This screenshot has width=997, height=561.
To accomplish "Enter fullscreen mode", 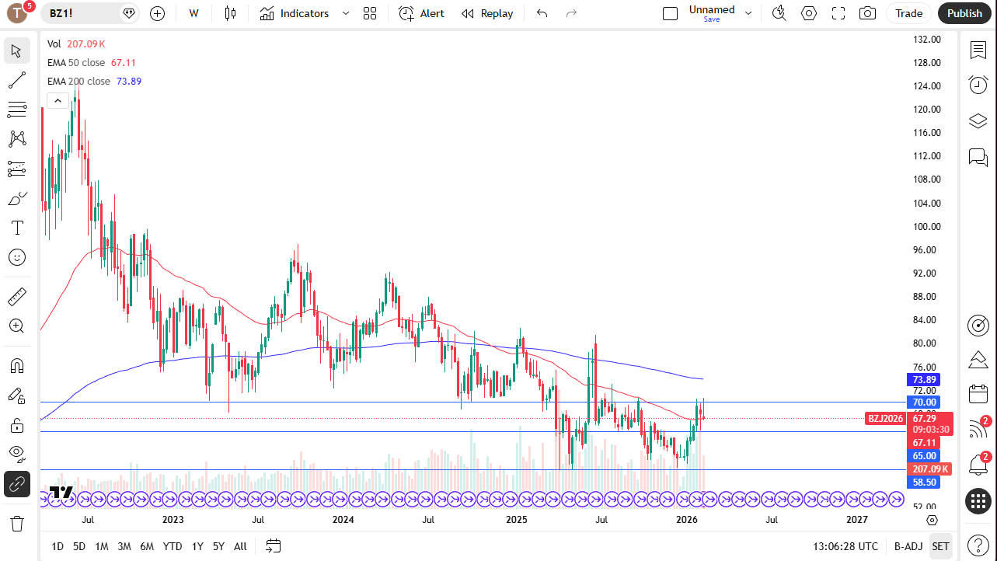I will (x=838, y=13).
